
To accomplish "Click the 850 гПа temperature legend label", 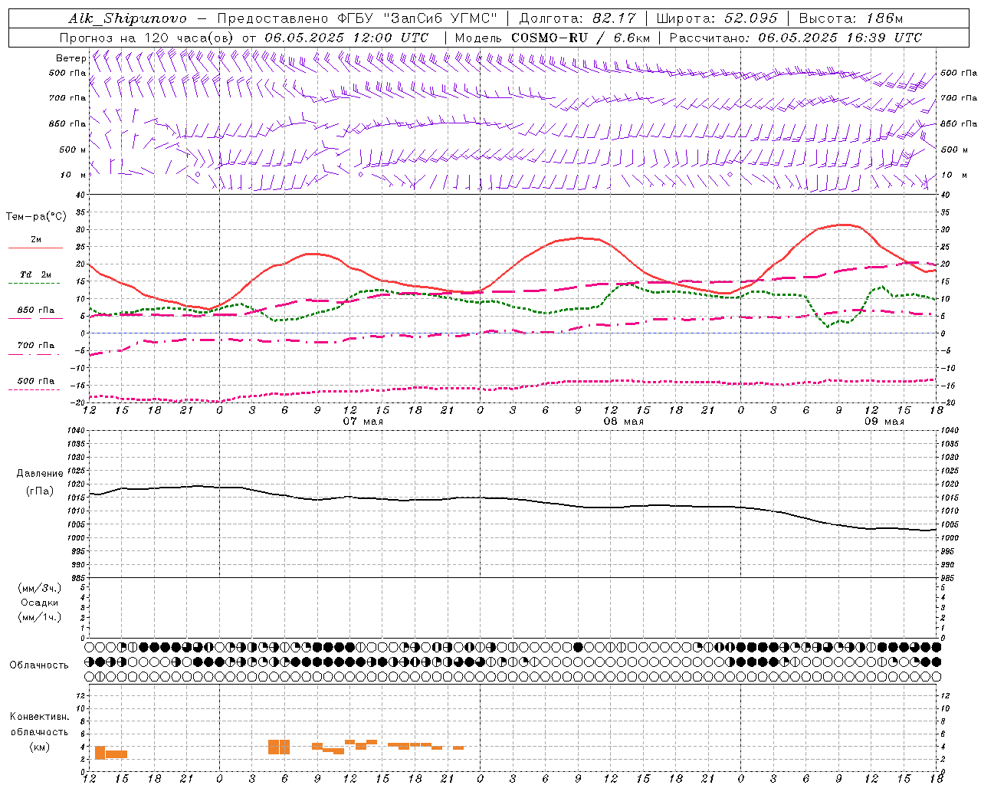I will coord(36,310).
